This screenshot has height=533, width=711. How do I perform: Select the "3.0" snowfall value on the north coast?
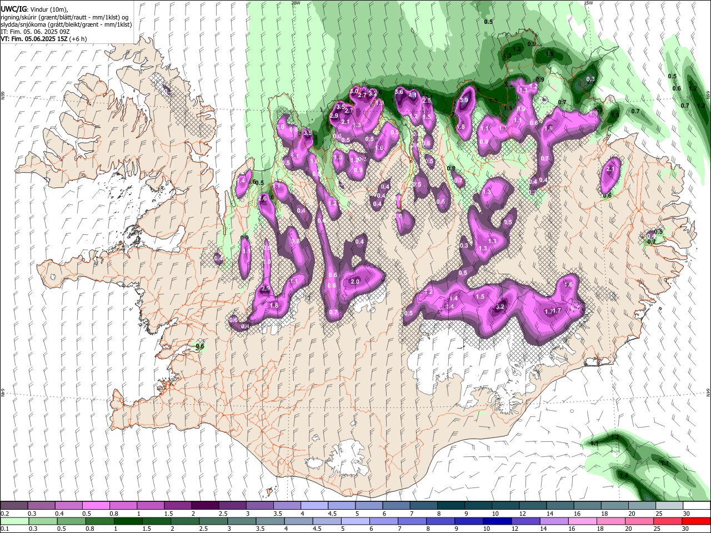point(354,90)
